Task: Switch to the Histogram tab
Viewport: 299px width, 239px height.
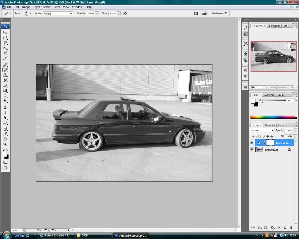Action: point(274,26)
